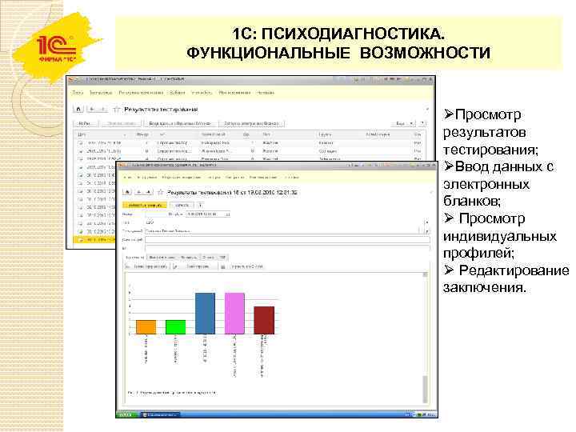
Task: Click the 1C task button on the Windows taskbar
Action: click(161, 414)
